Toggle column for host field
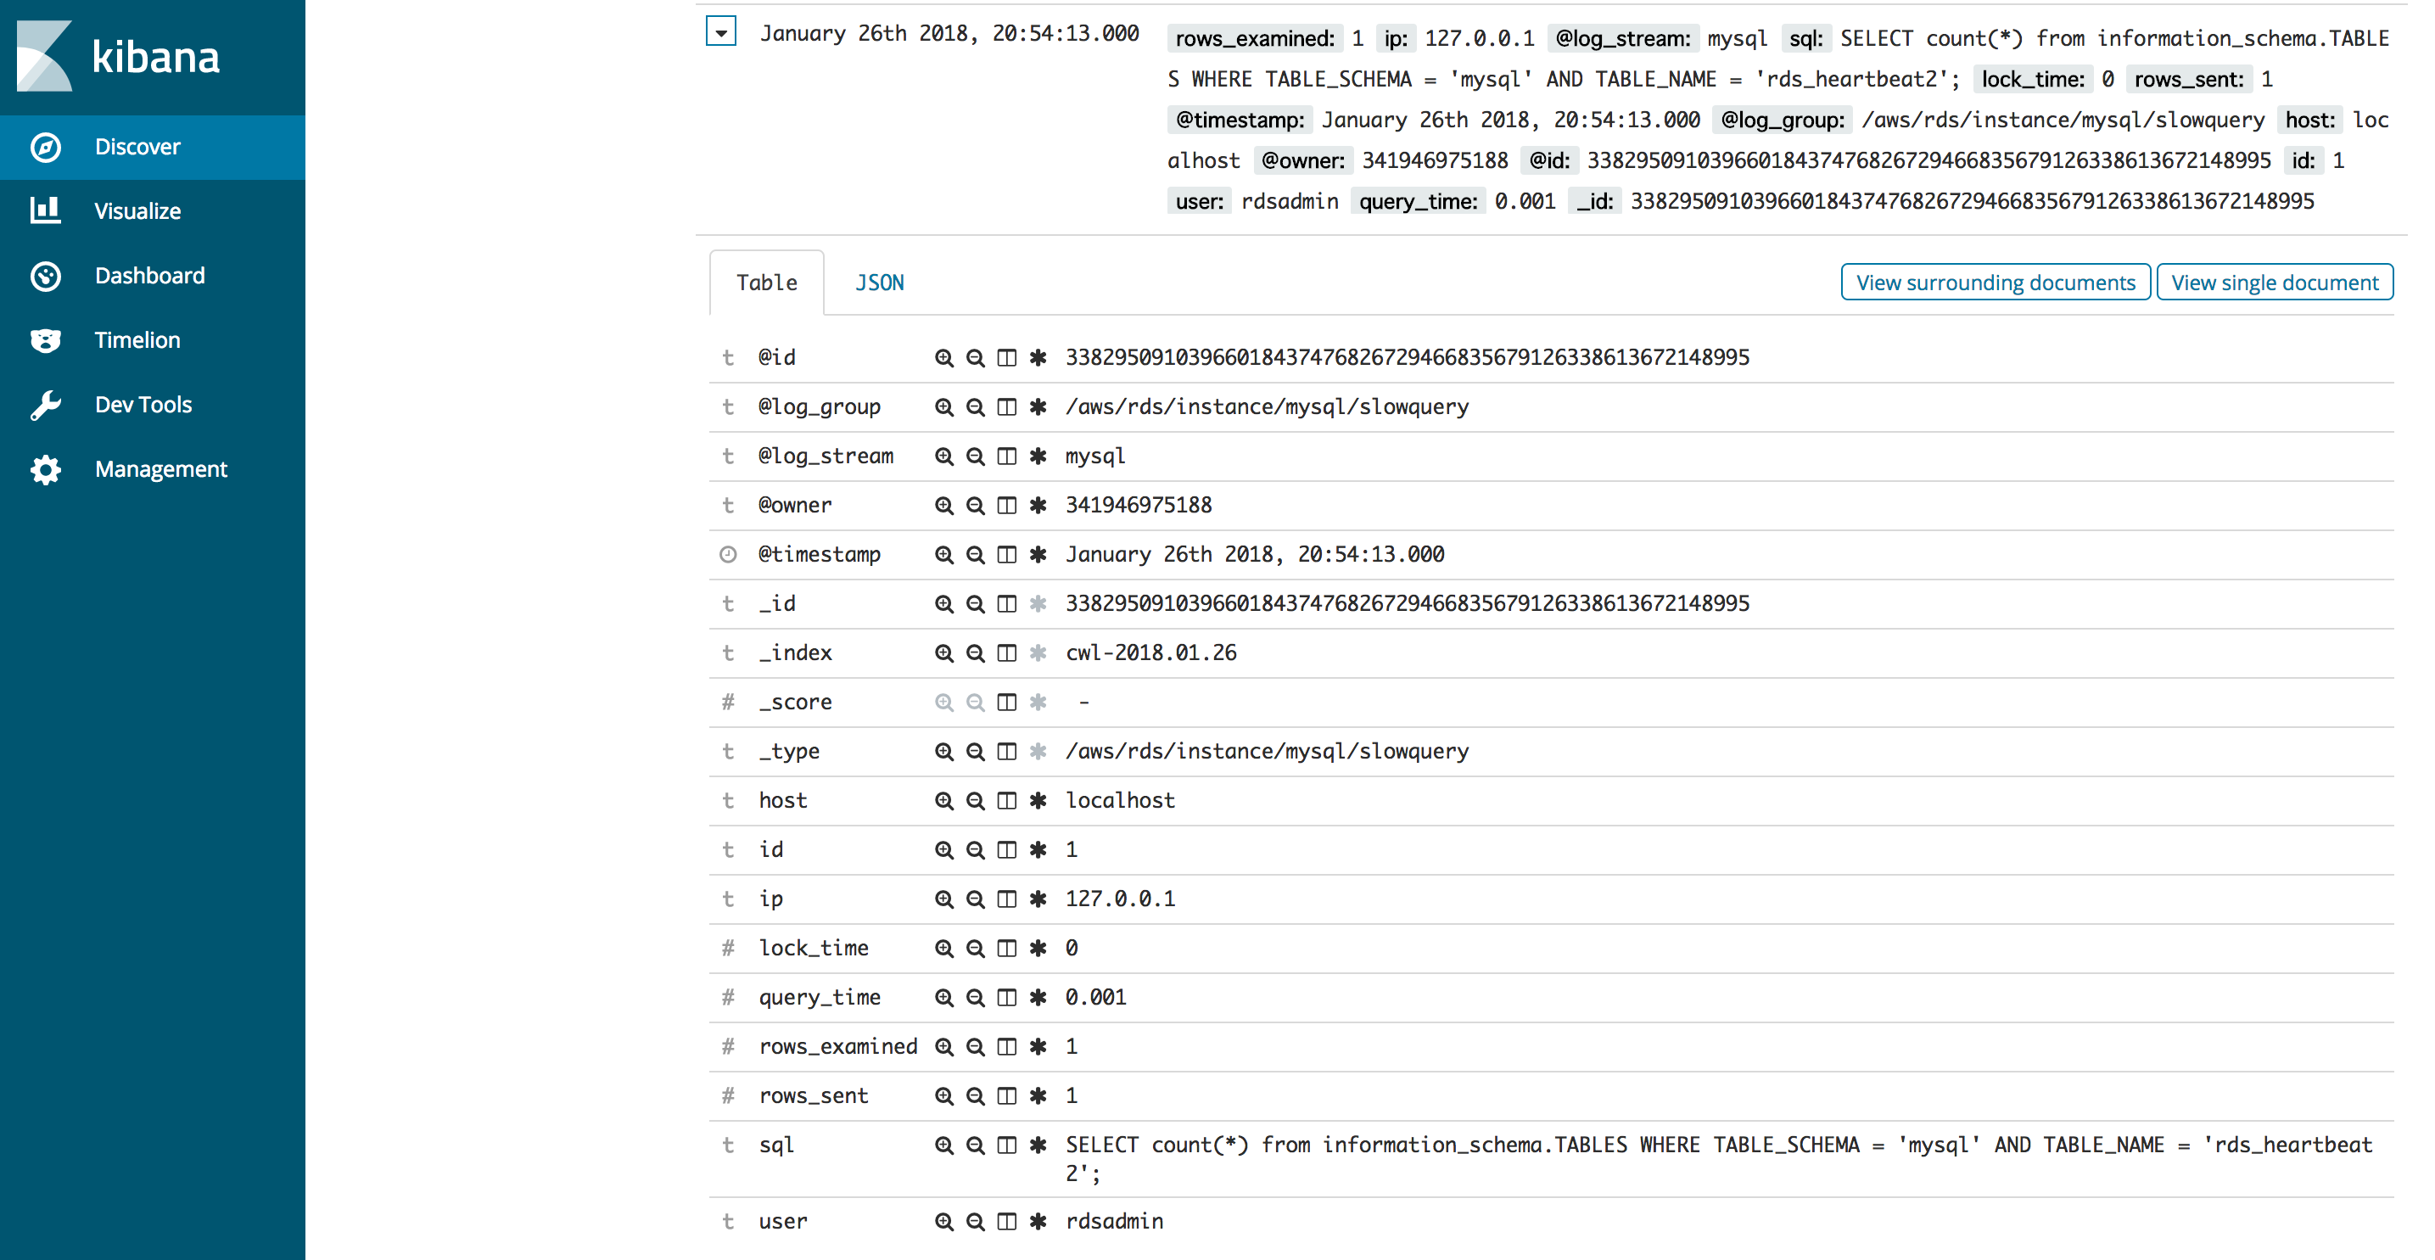The height and width of the screenshot is (1260, 2435). coord(1007,799)
